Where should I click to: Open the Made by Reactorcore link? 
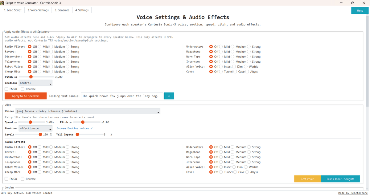[353, 193]
